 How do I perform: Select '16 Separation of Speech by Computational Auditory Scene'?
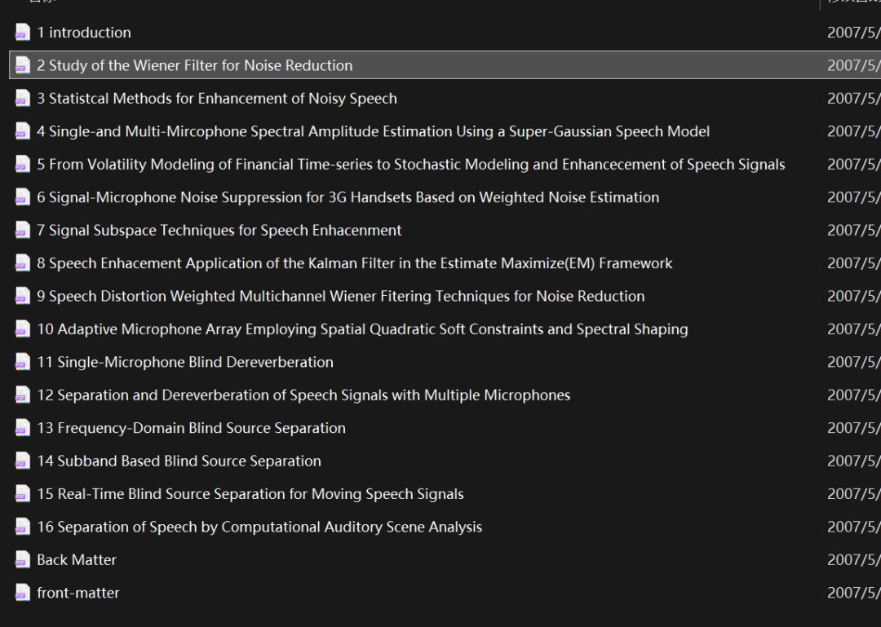click(x=259, y=527)
